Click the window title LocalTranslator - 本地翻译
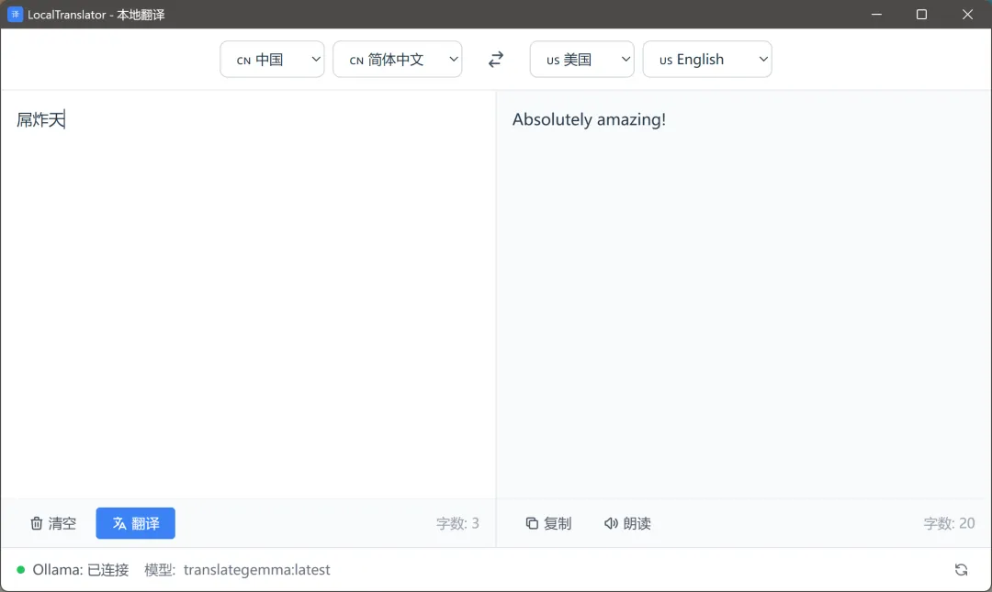This screenshot has height=592, width=992. [96, 15]
